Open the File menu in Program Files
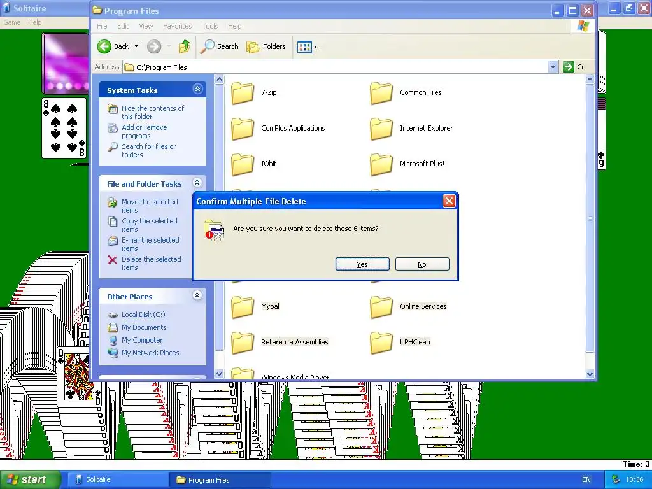Screen dimensions: 652x489 click(x=102, y=26)
